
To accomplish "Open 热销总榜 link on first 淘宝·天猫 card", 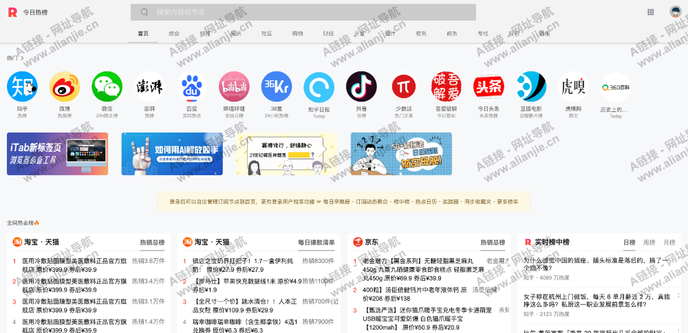I will pos(152,242).
